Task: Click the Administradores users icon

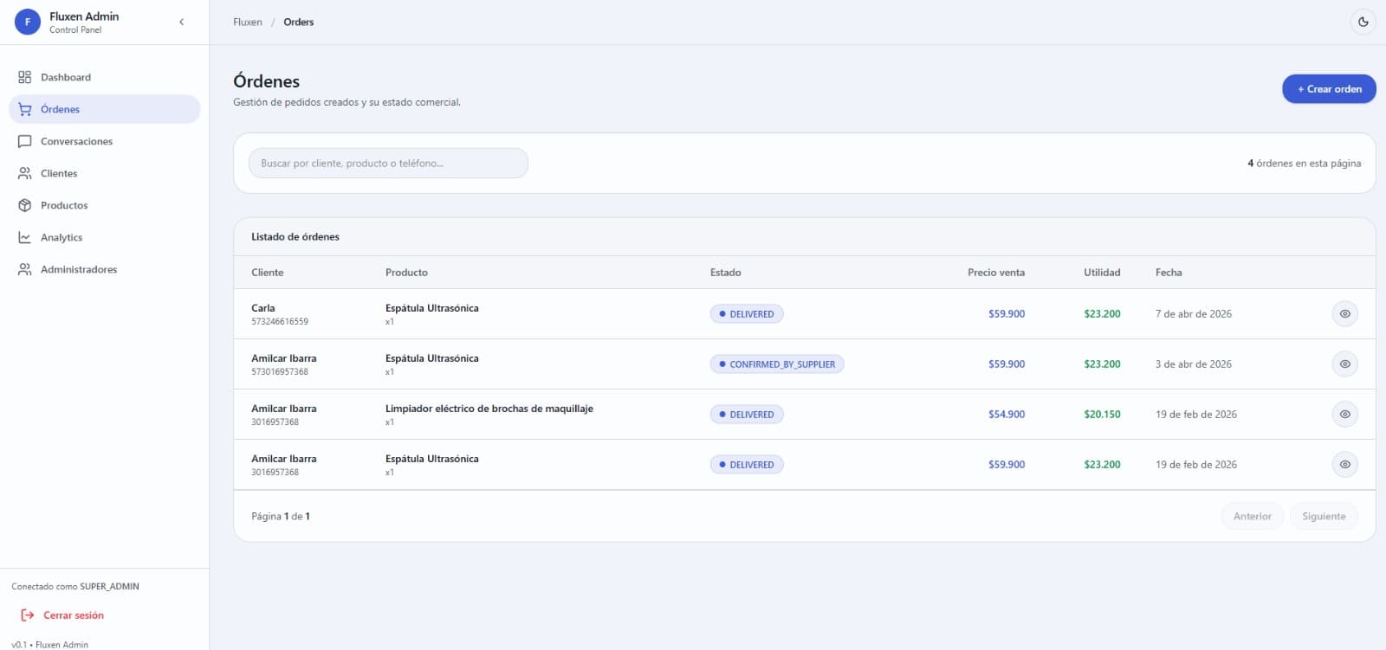Action: coord(25,269)
